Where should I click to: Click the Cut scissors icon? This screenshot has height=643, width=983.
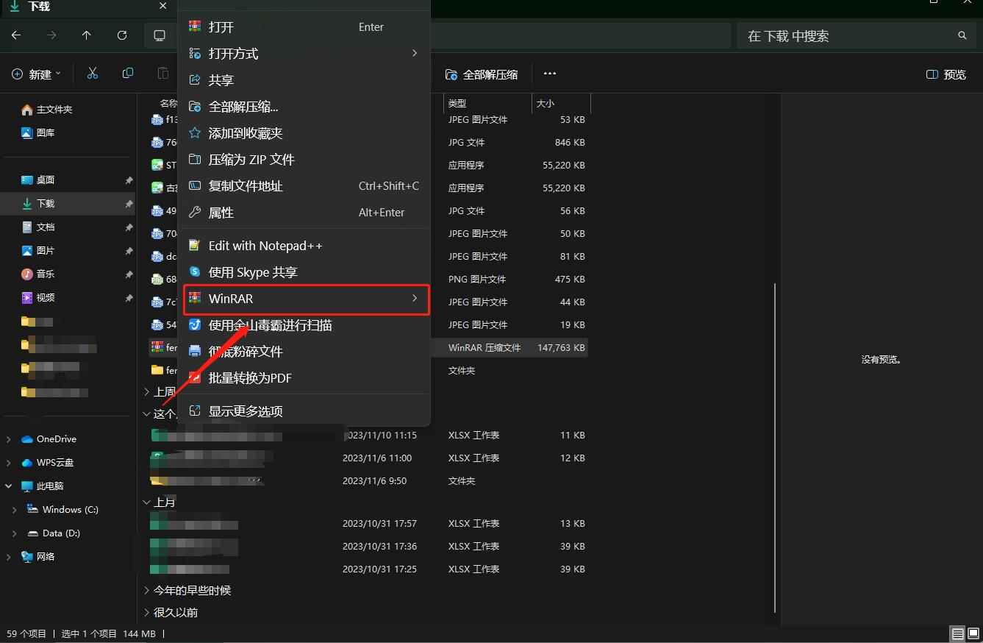93,74
